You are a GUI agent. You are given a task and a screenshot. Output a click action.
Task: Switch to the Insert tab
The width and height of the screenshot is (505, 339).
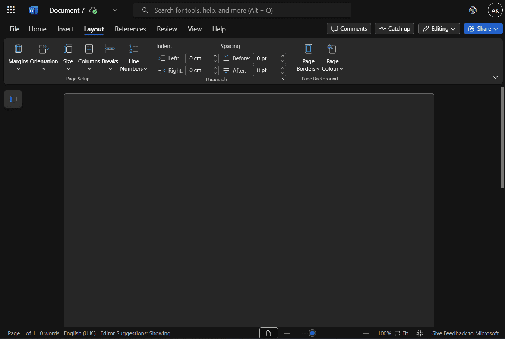tap(65, 29)
